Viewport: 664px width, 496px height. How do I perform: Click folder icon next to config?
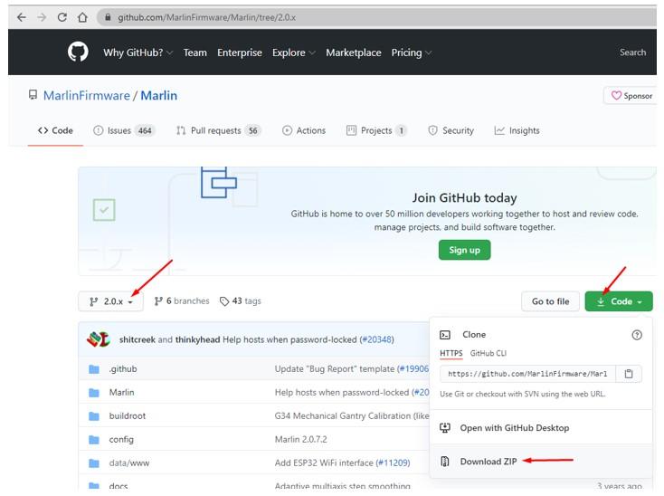pyautogui.click(x=94, y=440)
